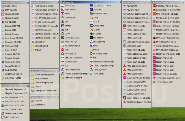This screenshot has width=185, height=121.
Task: Collapse the Американские panel via header button
Action: [28, 85]
